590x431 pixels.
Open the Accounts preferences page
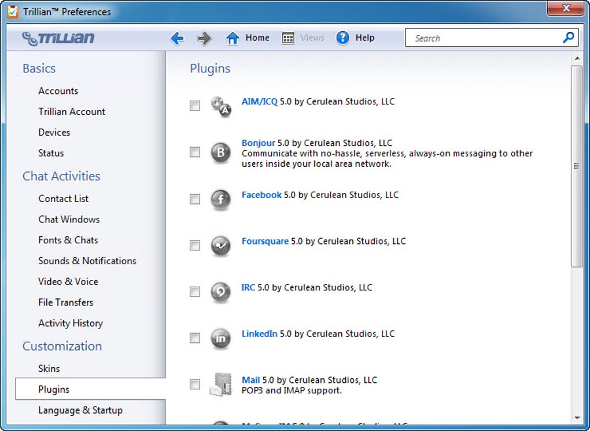pyautogui.click(x=58, y=91)
